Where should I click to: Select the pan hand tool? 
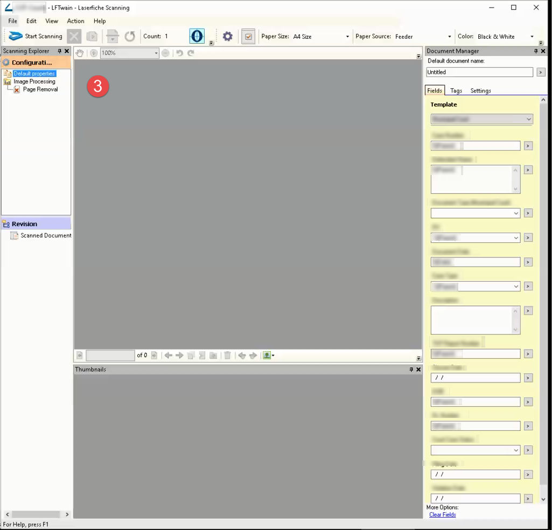80,53
